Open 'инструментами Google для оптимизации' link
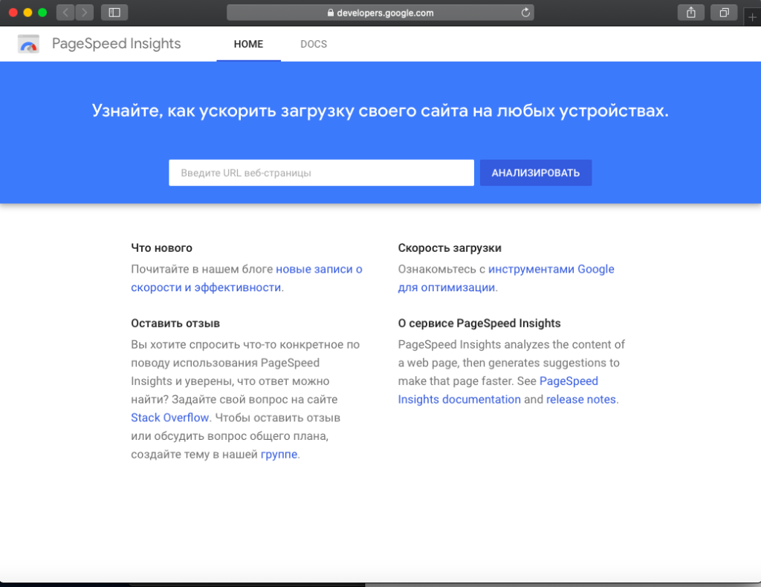Screen dimensions: 761x587 (506, 278)
